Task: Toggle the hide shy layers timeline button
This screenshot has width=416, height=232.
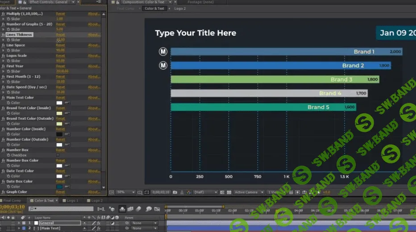Action: pyautogui.click(x=122, y=209)
